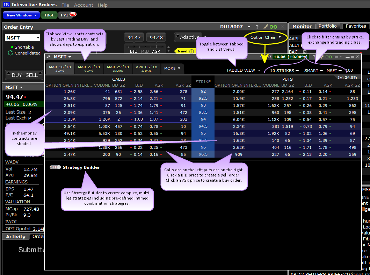
Task: Click the 94.48 ask price button
Action: [156, 37]
